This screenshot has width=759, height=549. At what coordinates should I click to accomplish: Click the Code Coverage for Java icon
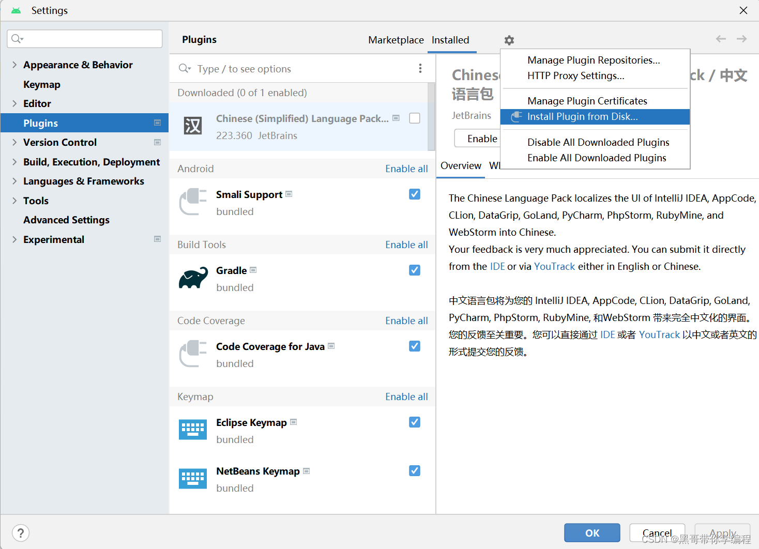(x=193, y=354)
